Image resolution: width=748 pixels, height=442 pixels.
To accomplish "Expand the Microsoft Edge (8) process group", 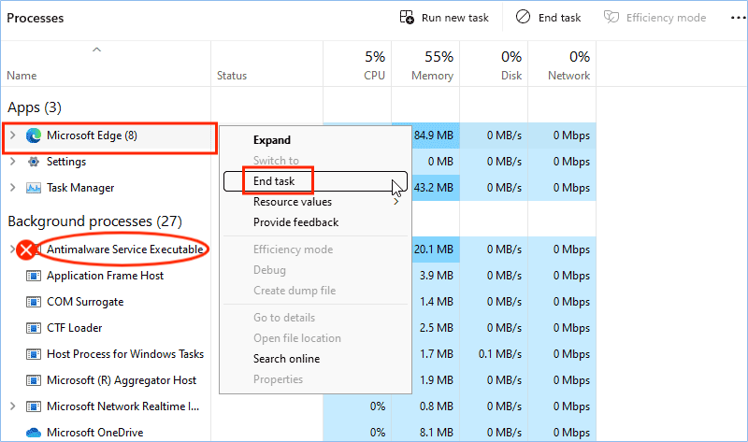I will coord(13,135).
